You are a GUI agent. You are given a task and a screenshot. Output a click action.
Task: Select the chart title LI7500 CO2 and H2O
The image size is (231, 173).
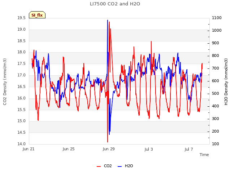[115, 4]
